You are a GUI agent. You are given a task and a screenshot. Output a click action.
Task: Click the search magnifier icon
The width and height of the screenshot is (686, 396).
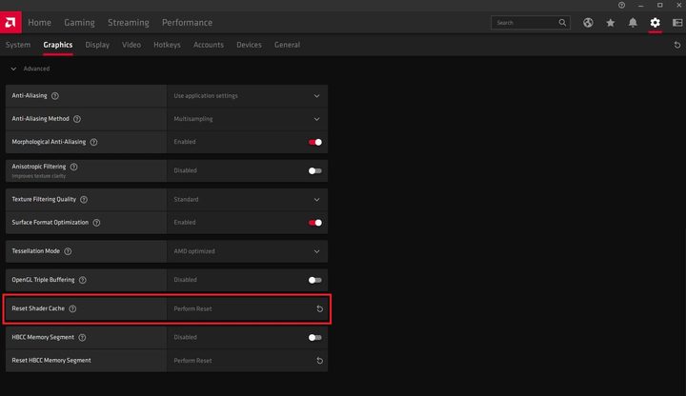point(562,23)
